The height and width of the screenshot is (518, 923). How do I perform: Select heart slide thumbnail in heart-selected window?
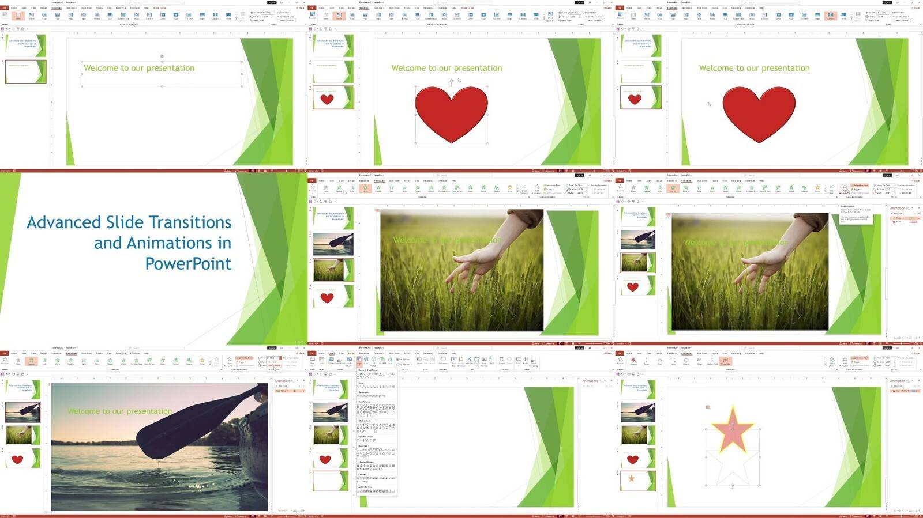point(333,98)
